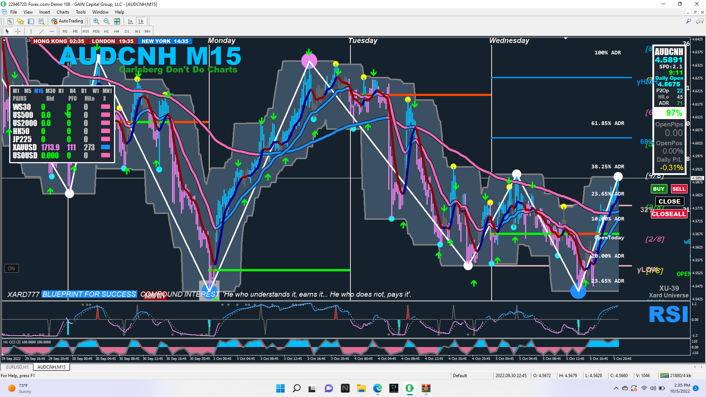Image resolution: width=706 pixels, height=397 pixels.
Task: Zoom out of the chart
Action: 106,21
